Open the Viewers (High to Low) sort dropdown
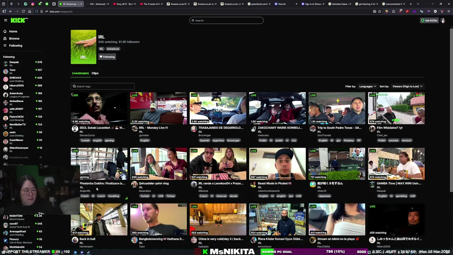The width and height of the screenshot is (453, 255). pos(407,86)
